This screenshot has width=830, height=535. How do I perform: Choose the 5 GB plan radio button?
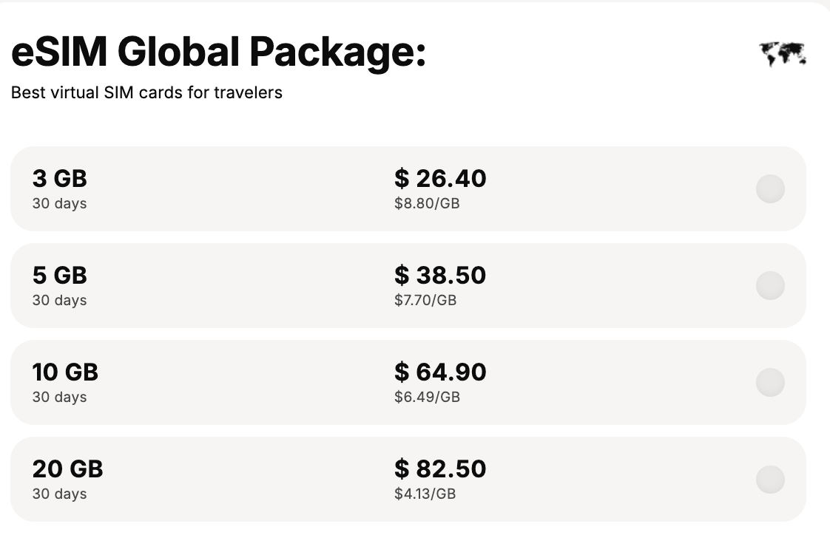tap(770, 285)
